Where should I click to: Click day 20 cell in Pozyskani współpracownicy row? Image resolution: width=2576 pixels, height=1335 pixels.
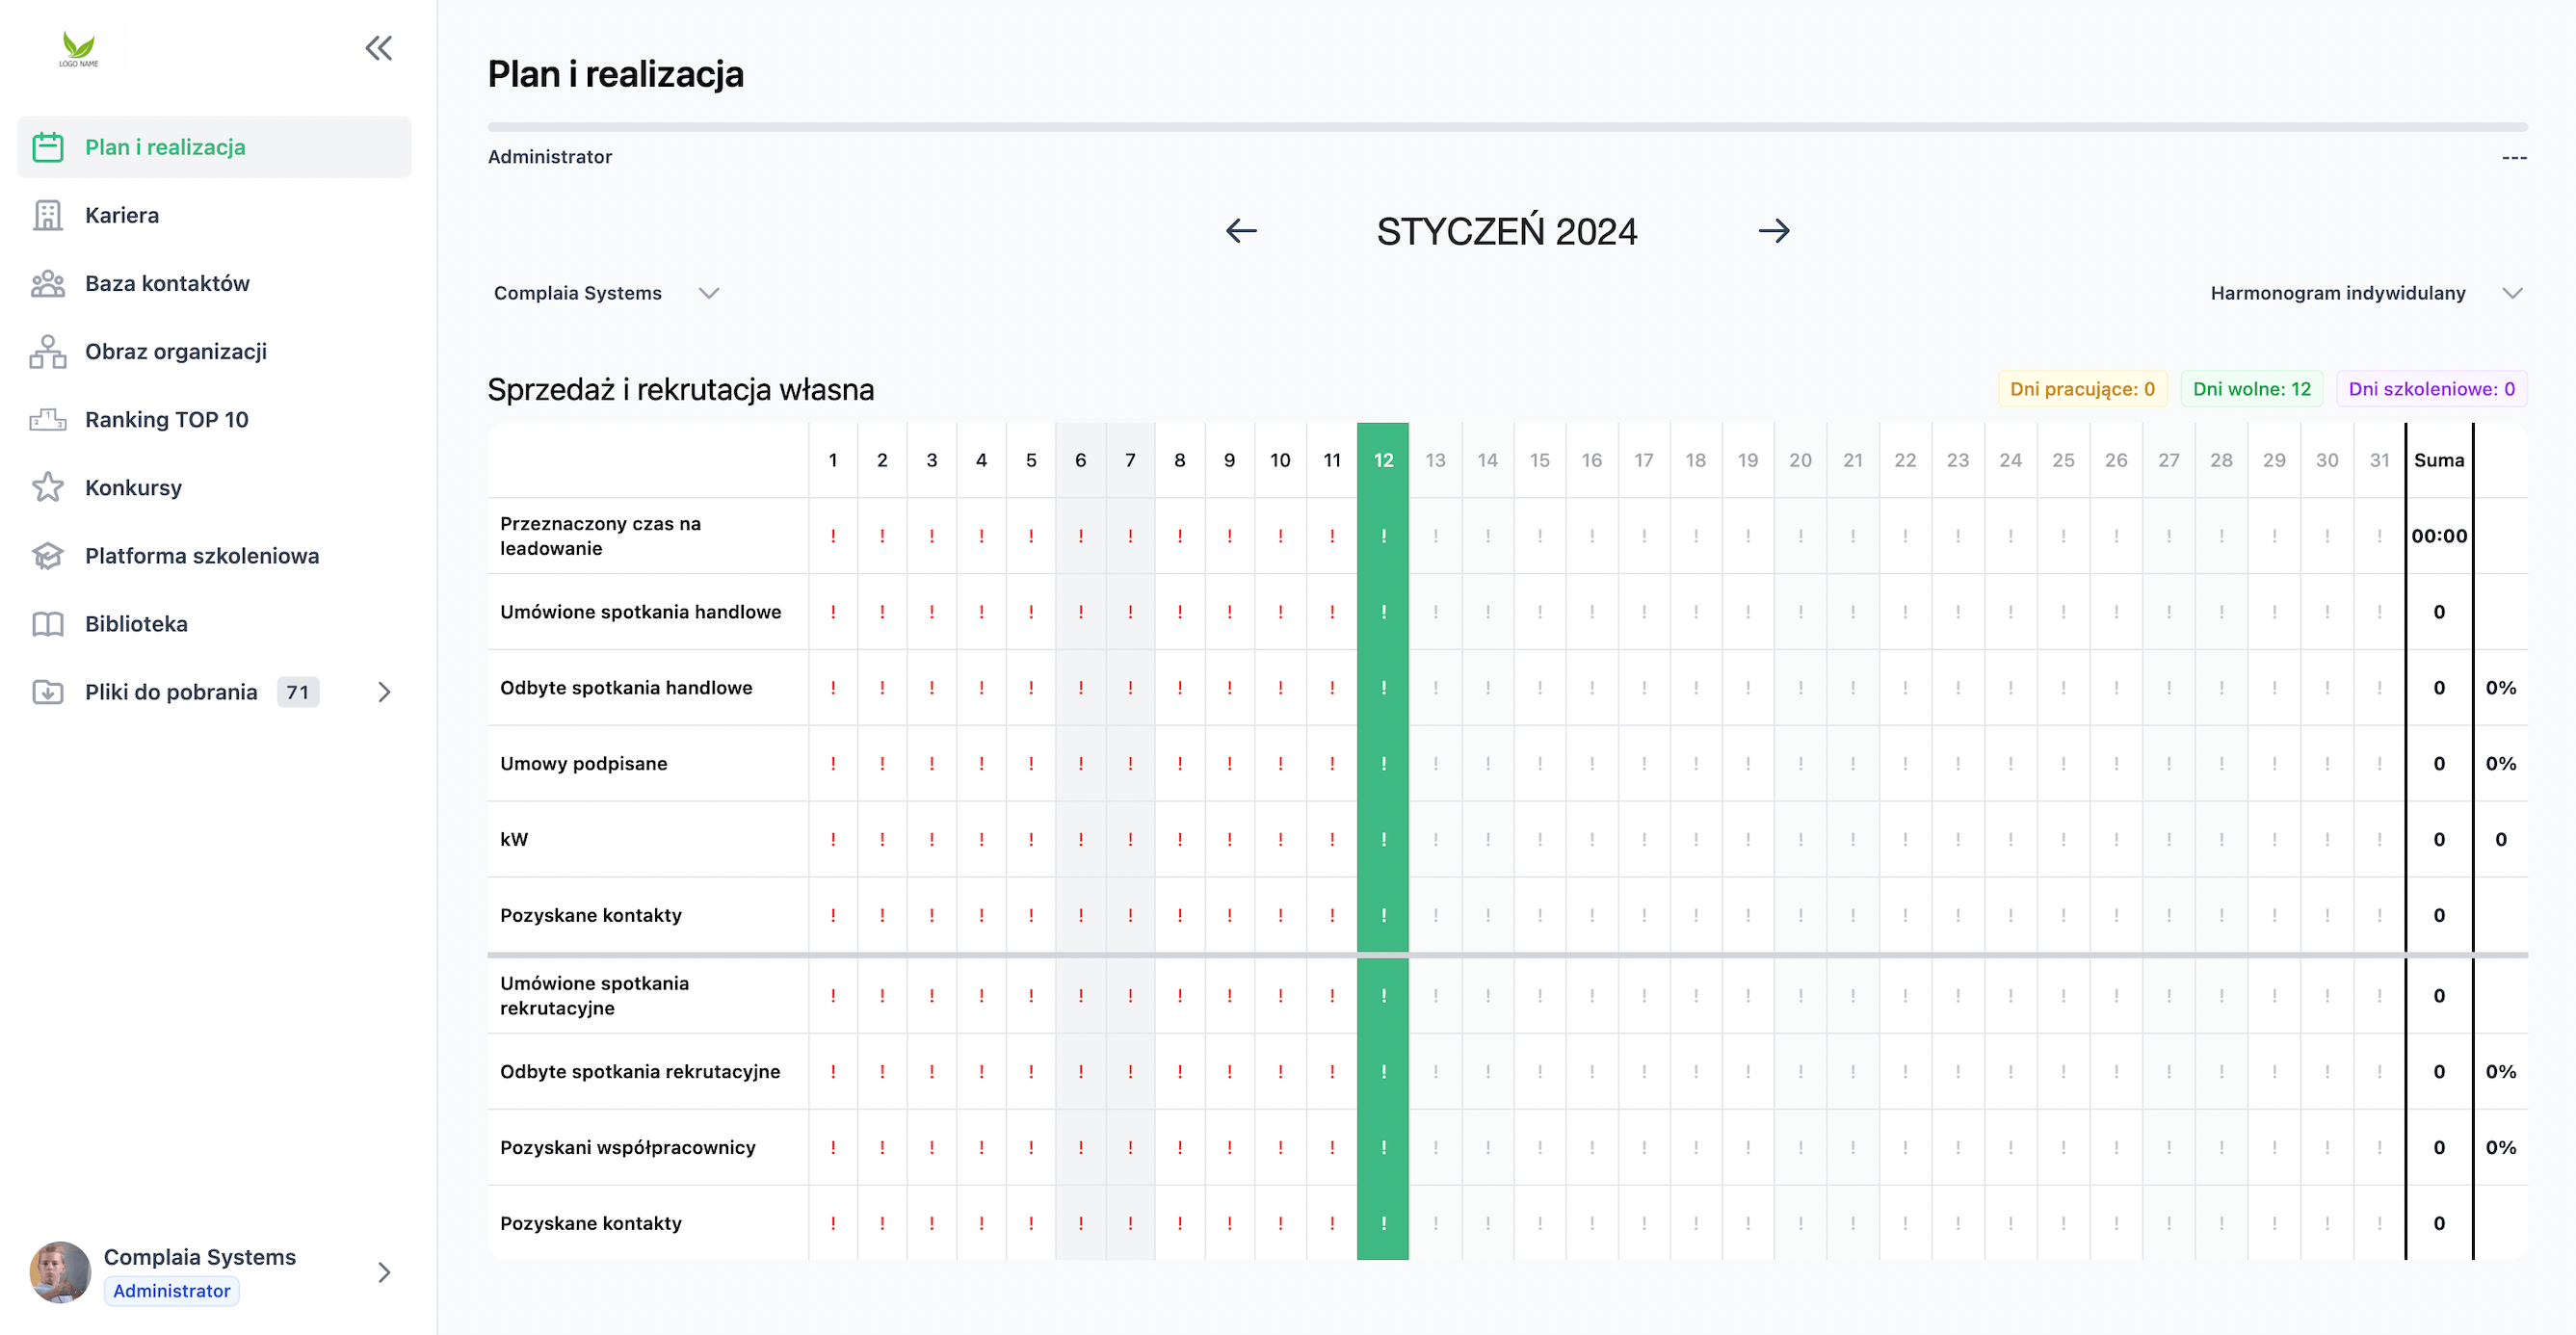click(x=1800, y=1147)
